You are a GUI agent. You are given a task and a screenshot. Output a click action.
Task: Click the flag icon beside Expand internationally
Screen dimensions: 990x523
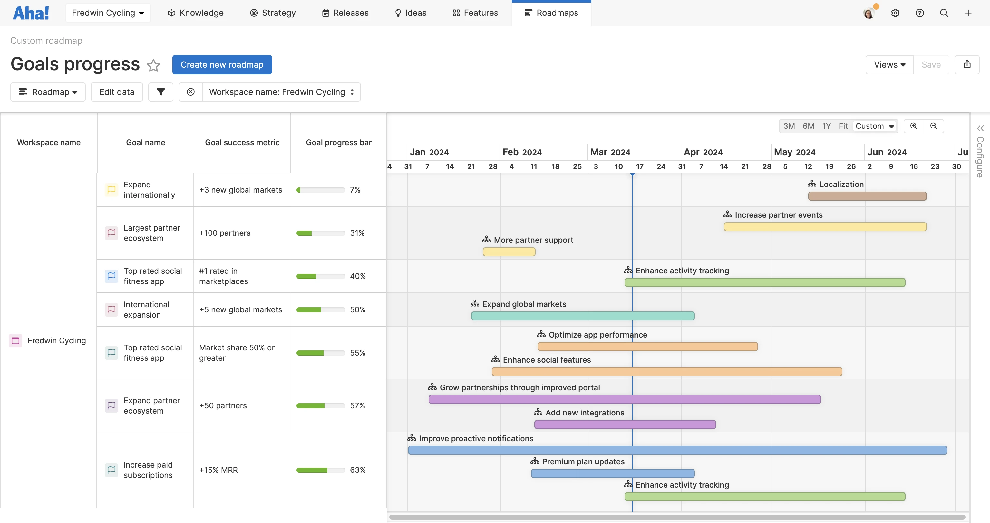click(x=111, y=190)
